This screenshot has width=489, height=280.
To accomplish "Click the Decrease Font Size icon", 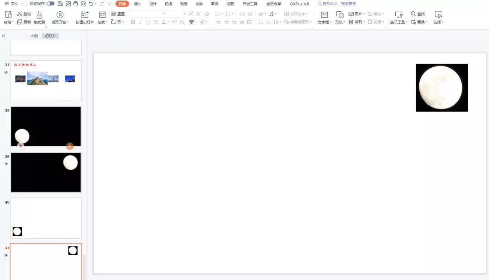I will tap(198, 14).
